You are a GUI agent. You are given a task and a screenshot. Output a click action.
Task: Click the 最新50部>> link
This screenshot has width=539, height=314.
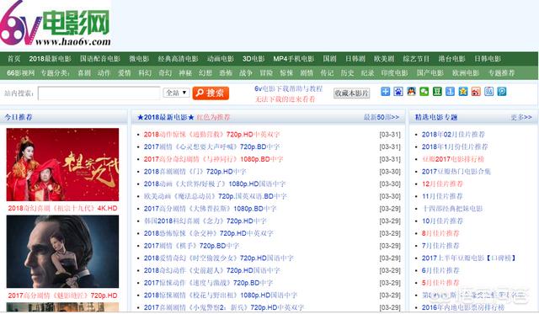coord(382,117)
